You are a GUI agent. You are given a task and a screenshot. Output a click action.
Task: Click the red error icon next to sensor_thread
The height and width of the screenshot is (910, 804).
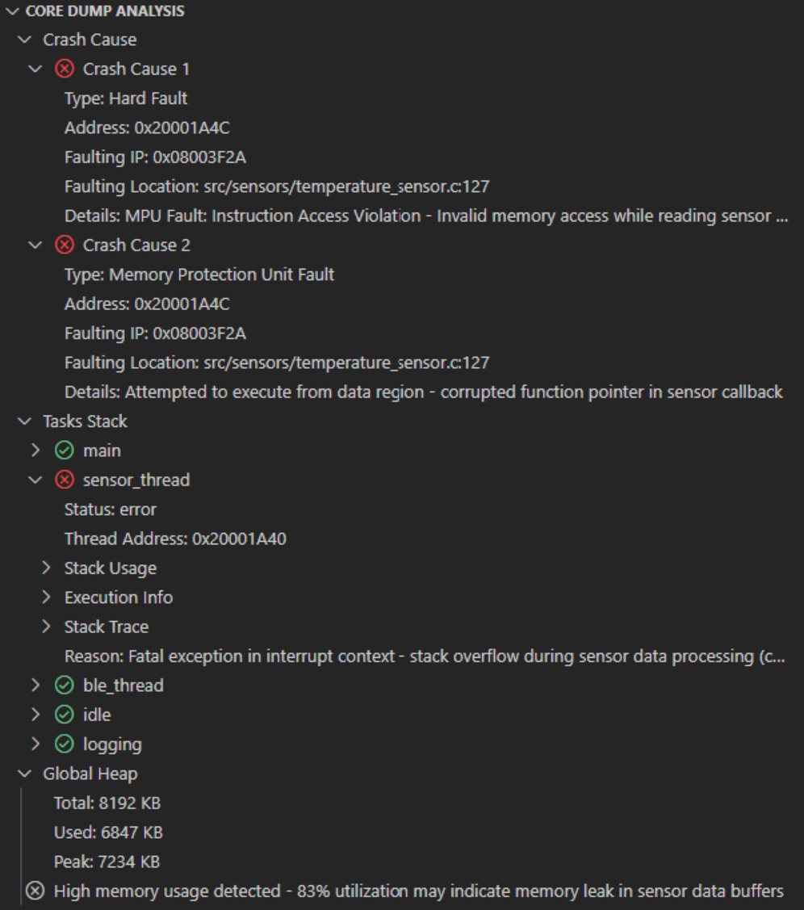(x=65, y=480)
